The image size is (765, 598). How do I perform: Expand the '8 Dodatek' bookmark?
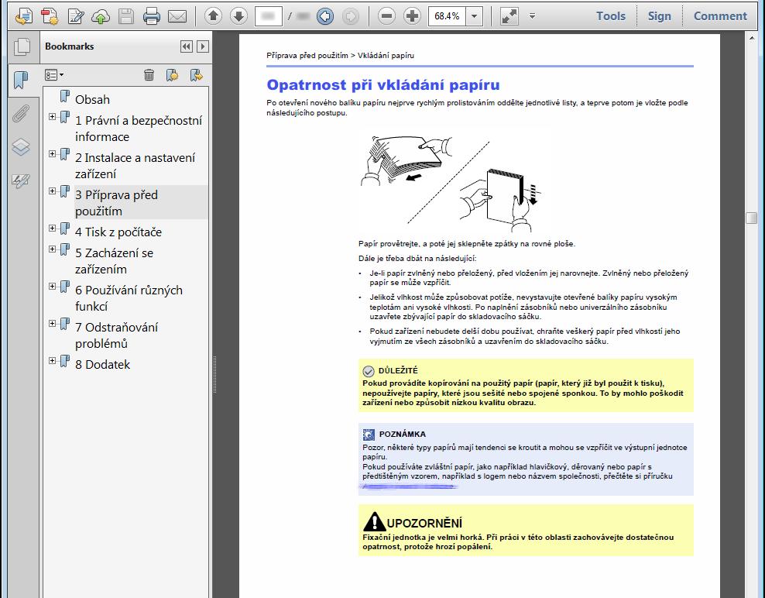pyautogui.click(x=52, y=360)
